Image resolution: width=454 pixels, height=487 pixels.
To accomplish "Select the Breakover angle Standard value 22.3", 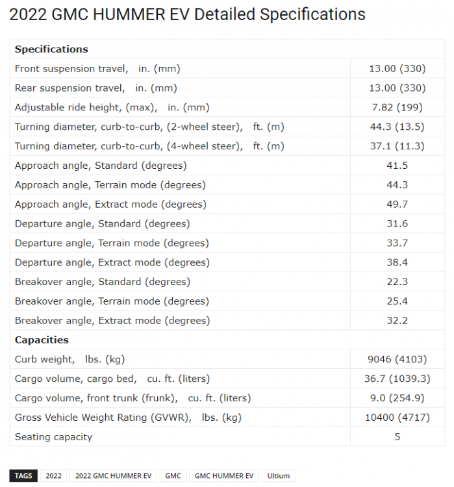I will point(397,282).
